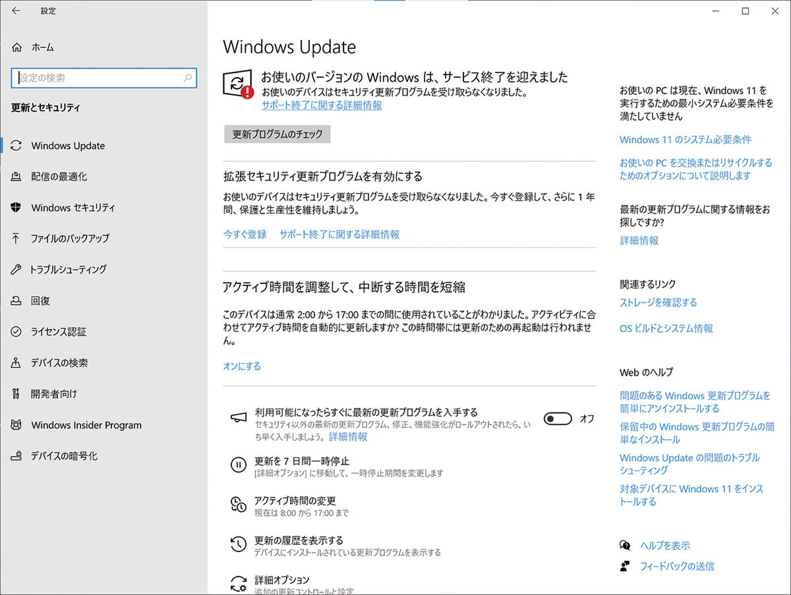
Task: Click the フィードバックの送信 person icon
Action: pyautogui.click(x=625, y=566)
